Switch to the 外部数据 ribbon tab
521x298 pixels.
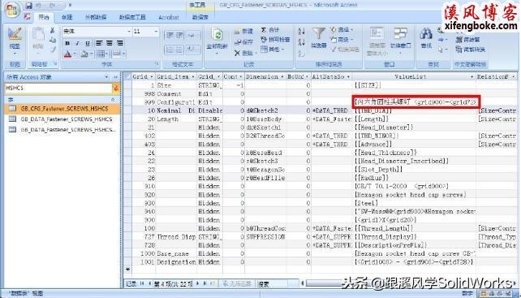96,17
